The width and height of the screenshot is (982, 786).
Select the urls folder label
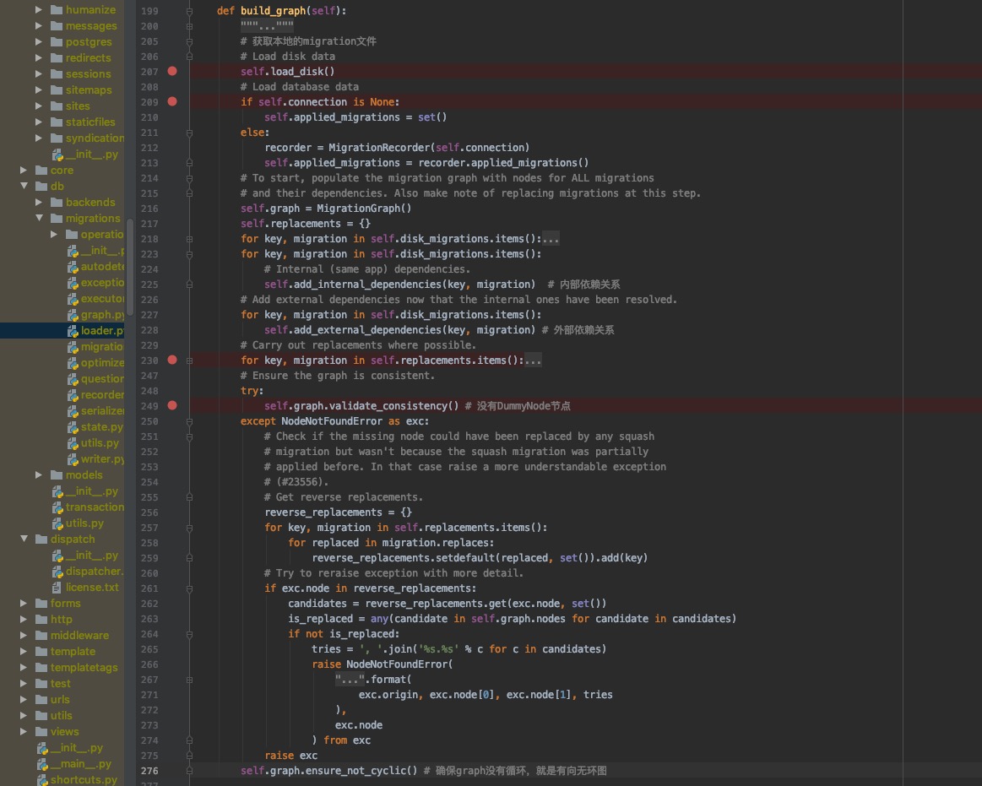point(60,700)
